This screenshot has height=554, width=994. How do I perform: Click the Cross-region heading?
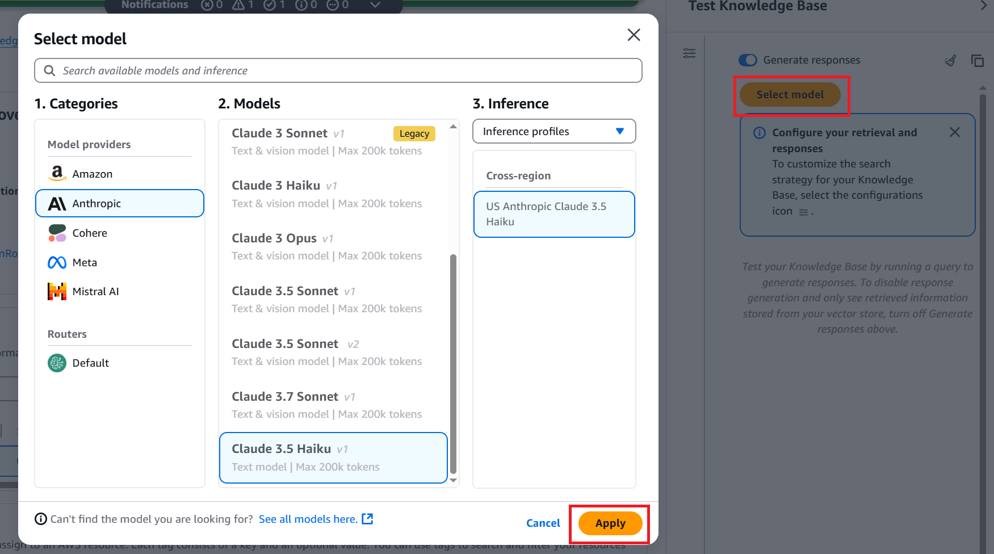(518, 175)
